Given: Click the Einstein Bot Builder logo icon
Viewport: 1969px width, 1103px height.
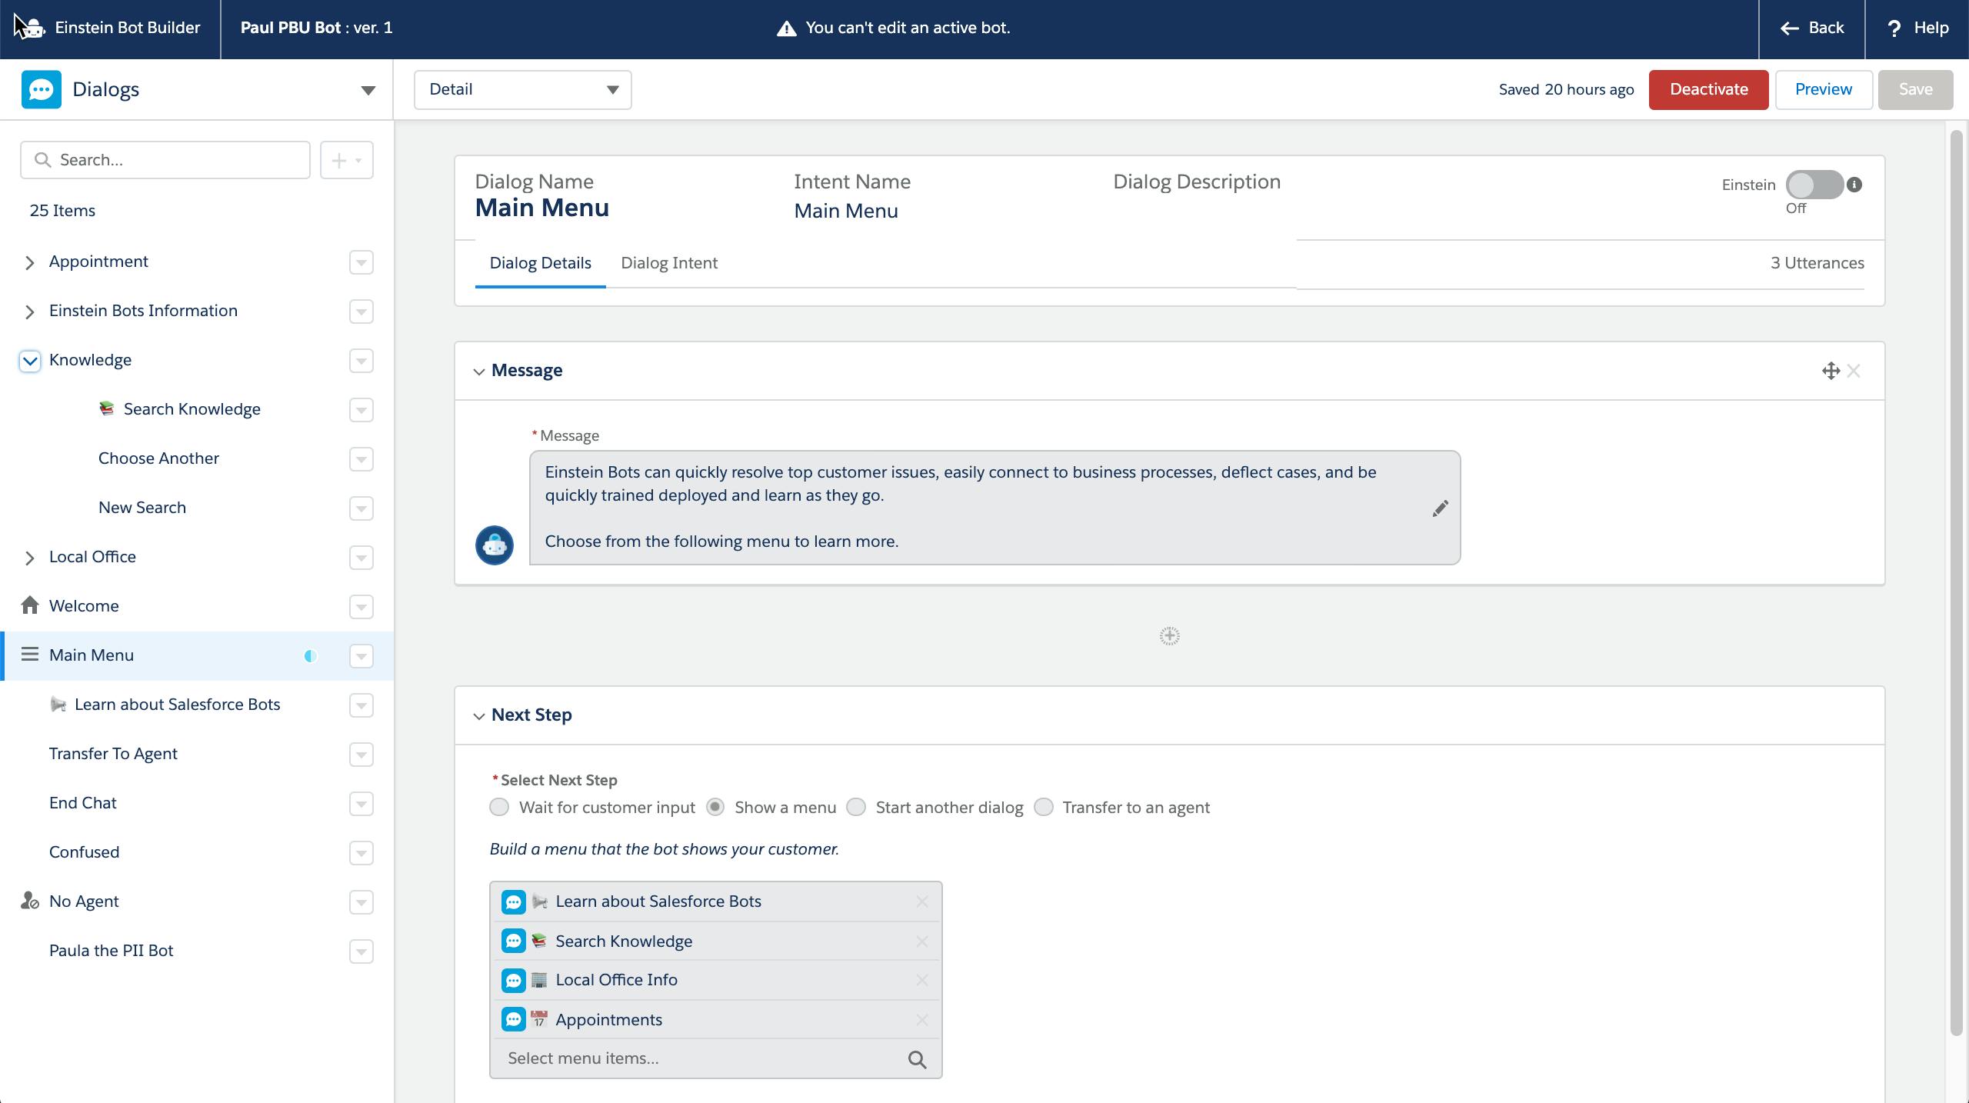Looking at the screenshot, I should [31, 27].
